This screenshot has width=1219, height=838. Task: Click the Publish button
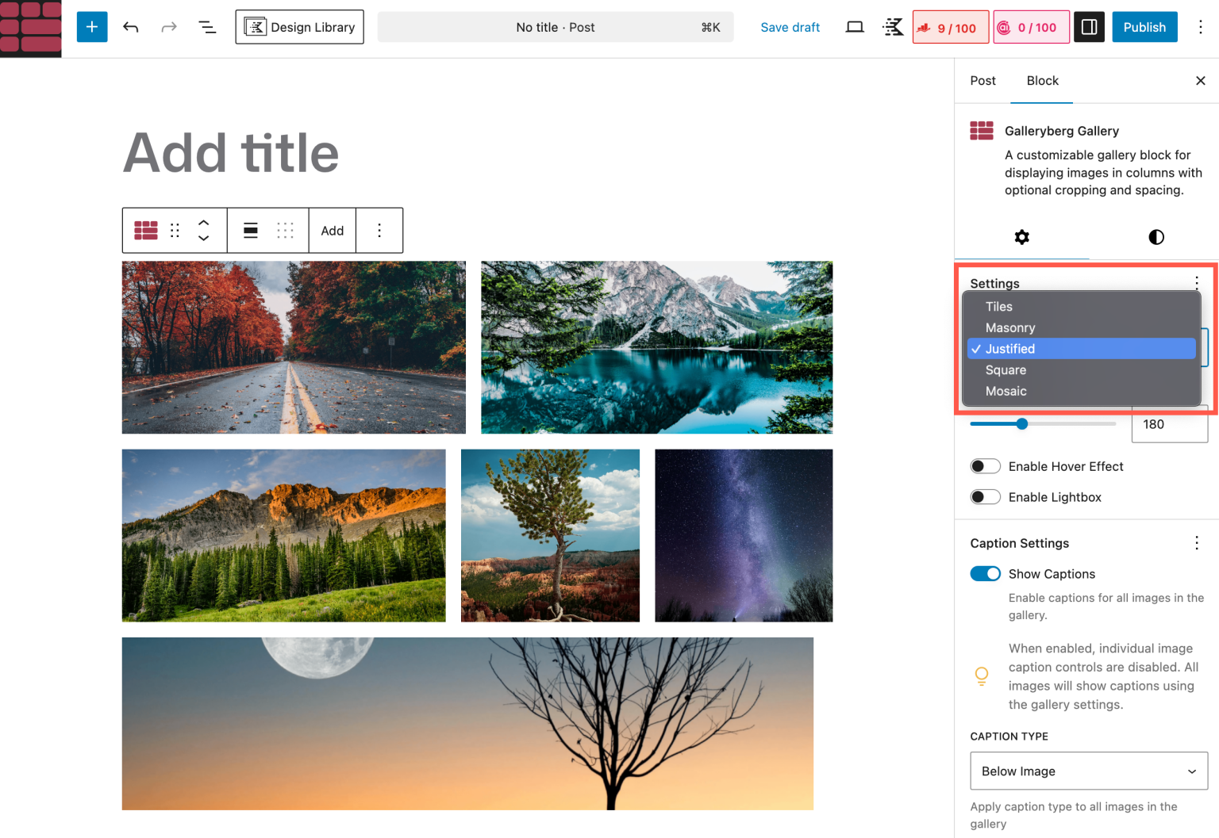[x=1144, y=27]
